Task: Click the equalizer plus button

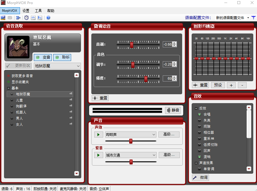Action: coord(231,85)
